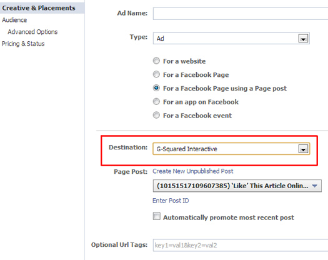This screenshot has height=260, width=328.
Task: Select the For a Facebook event option
Action: (x=156, y=115)
